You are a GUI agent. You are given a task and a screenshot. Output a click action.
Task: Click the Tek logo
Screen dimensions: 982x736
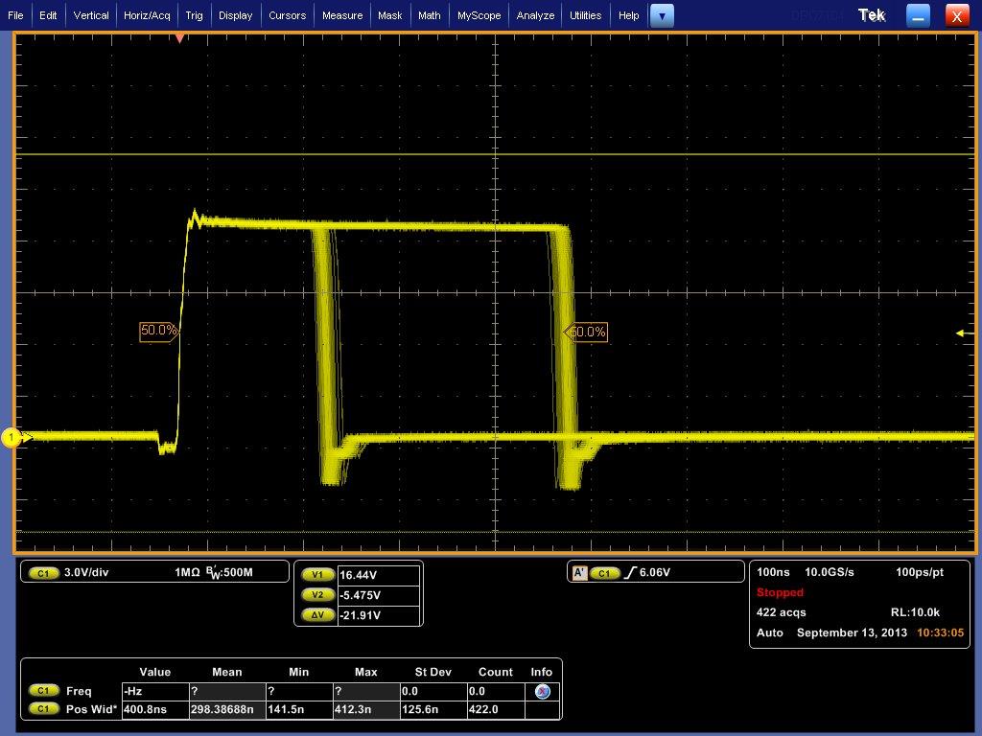872,15
